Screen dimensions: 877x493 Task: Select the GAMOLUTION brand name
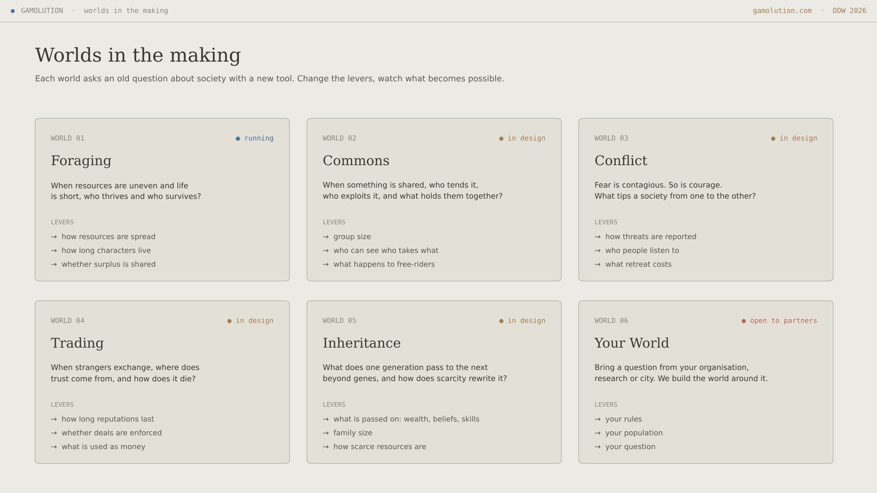tap(42, 10)
